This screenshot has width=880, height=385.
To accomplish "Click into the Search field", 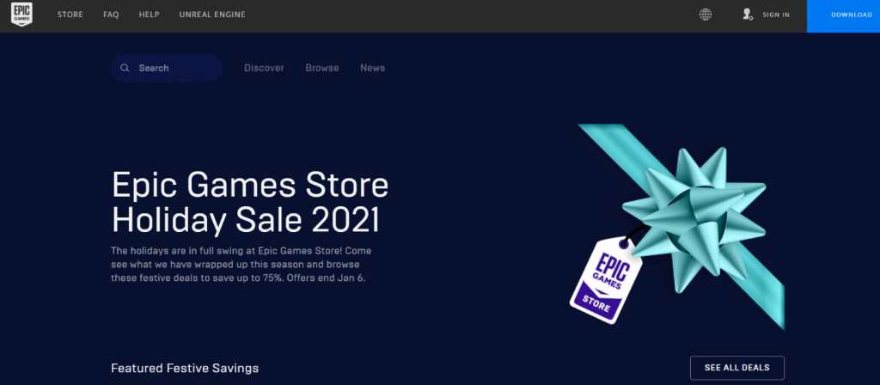I will (x=168, y=68).
